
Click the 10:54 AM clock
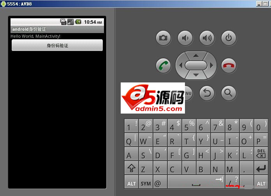pos(93,22)
